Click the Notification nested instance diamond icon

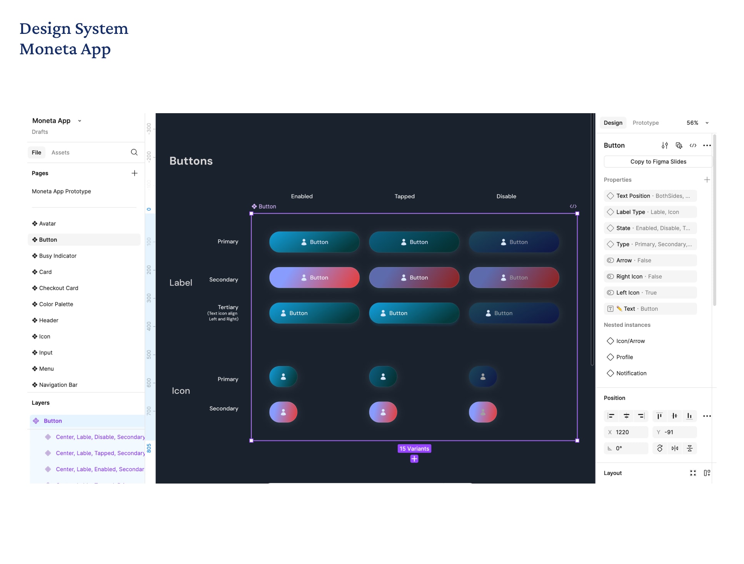(x=610, y=373)
